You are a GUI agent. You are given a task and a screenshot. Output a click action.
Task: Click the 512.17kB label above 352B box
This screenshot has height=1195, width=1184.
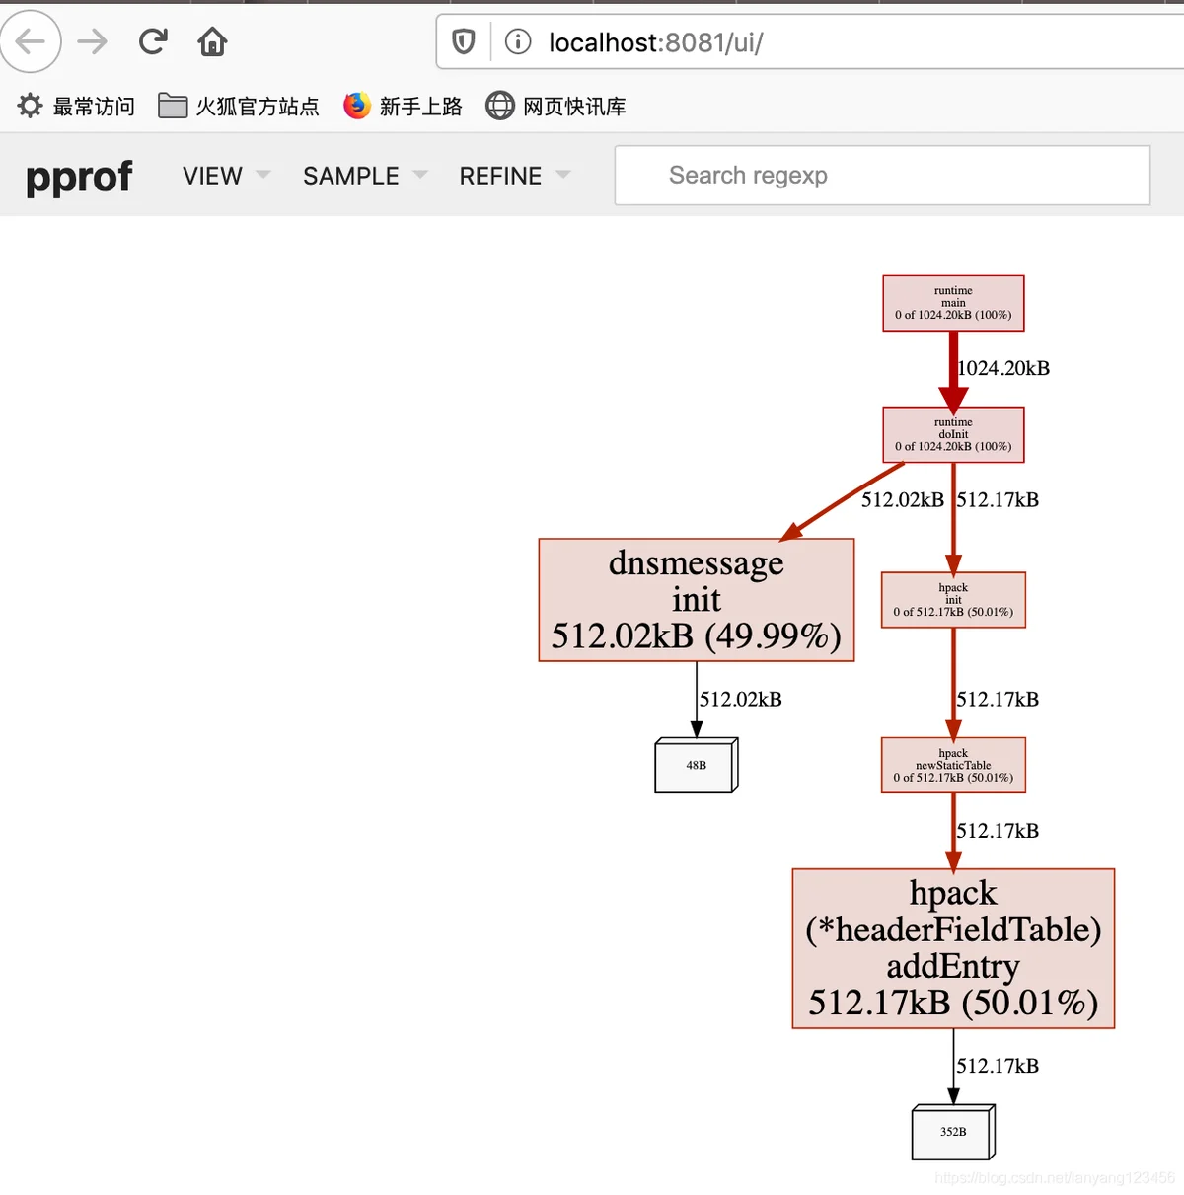pyautogui.click(x=998, y=1066)
